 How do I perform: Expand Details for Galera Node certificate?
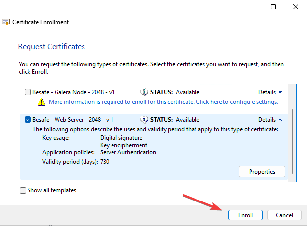coord(270,92)
